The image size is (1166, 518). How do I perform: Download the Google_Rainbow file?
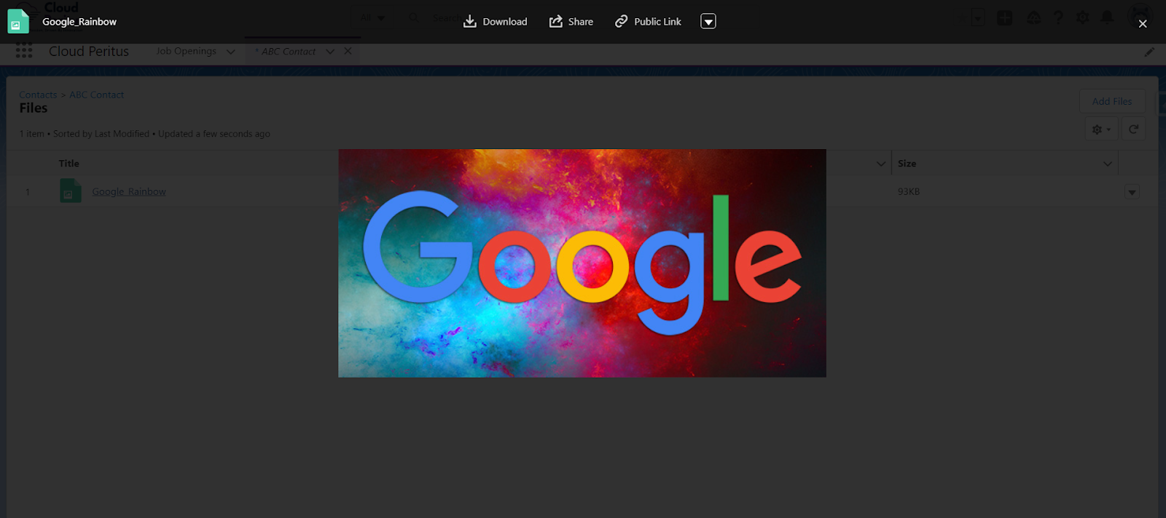tap(495, 22)
